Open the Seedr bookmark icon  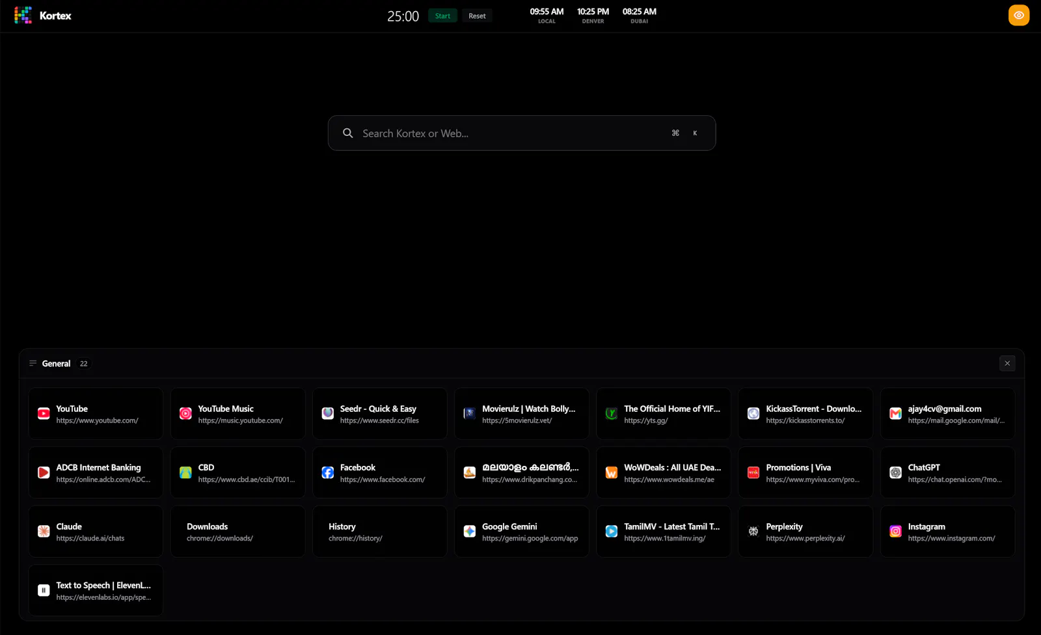tap(328, 413)
